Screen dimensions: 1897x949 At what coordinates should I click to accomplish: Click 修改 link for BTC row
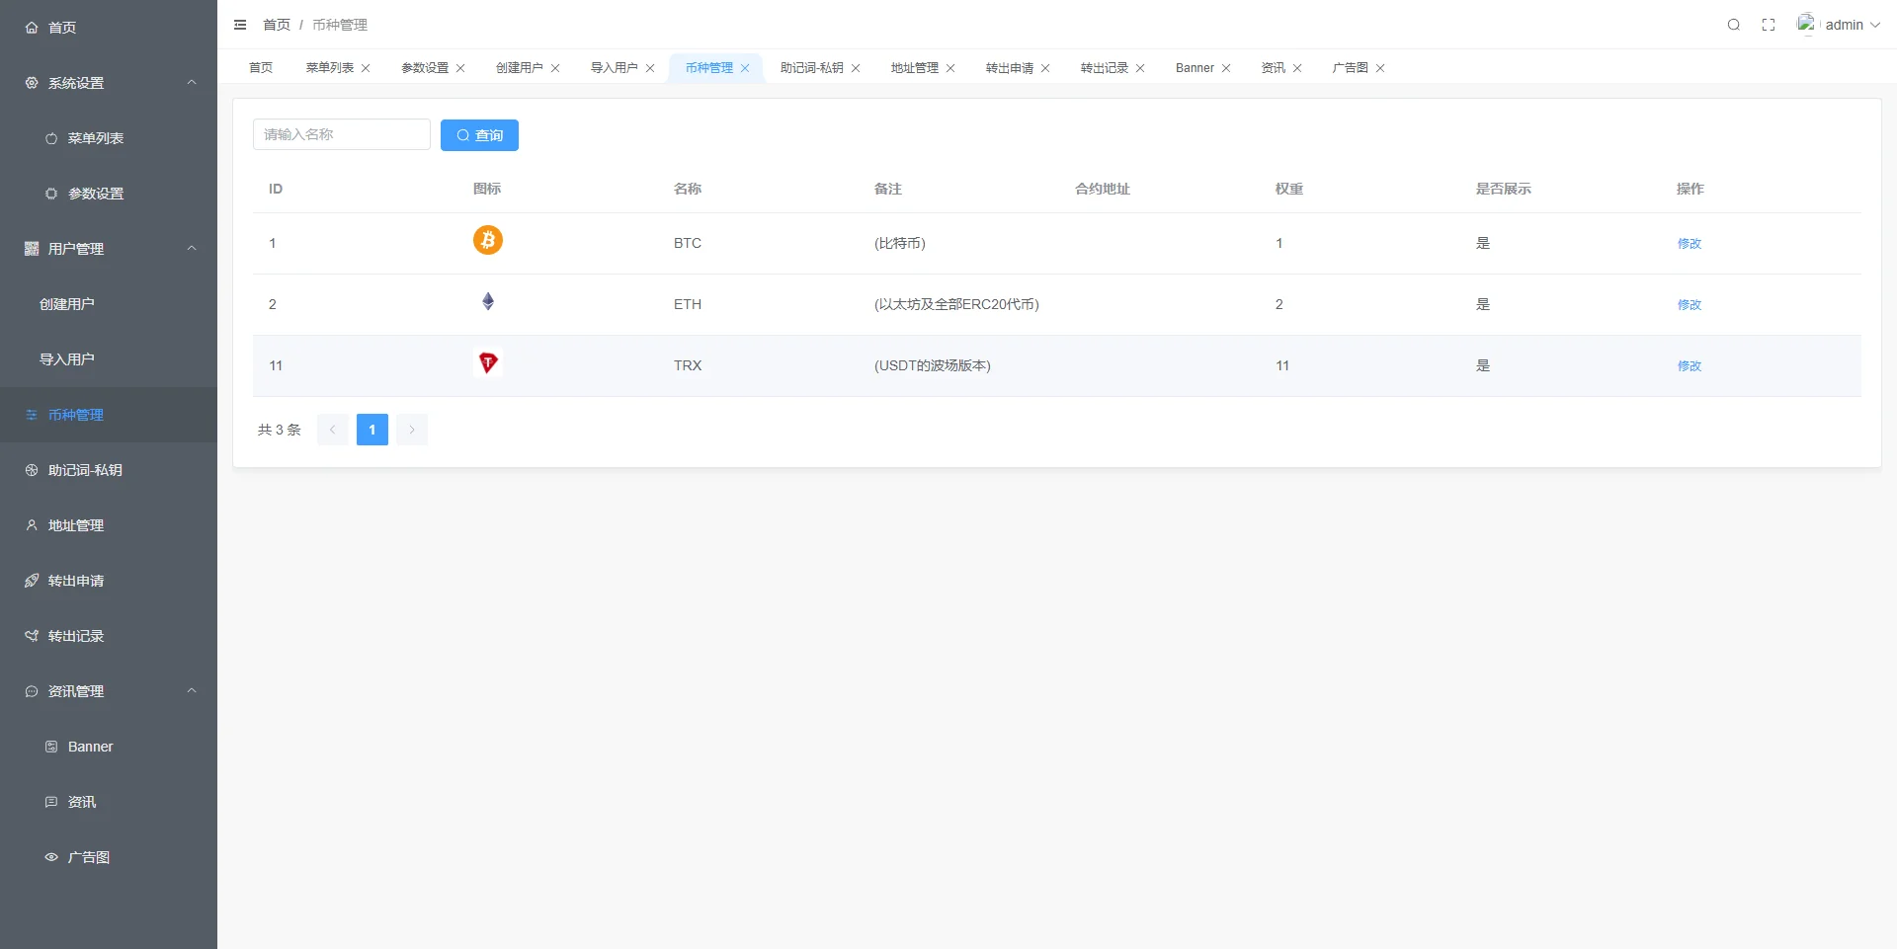pos(1689,244)
